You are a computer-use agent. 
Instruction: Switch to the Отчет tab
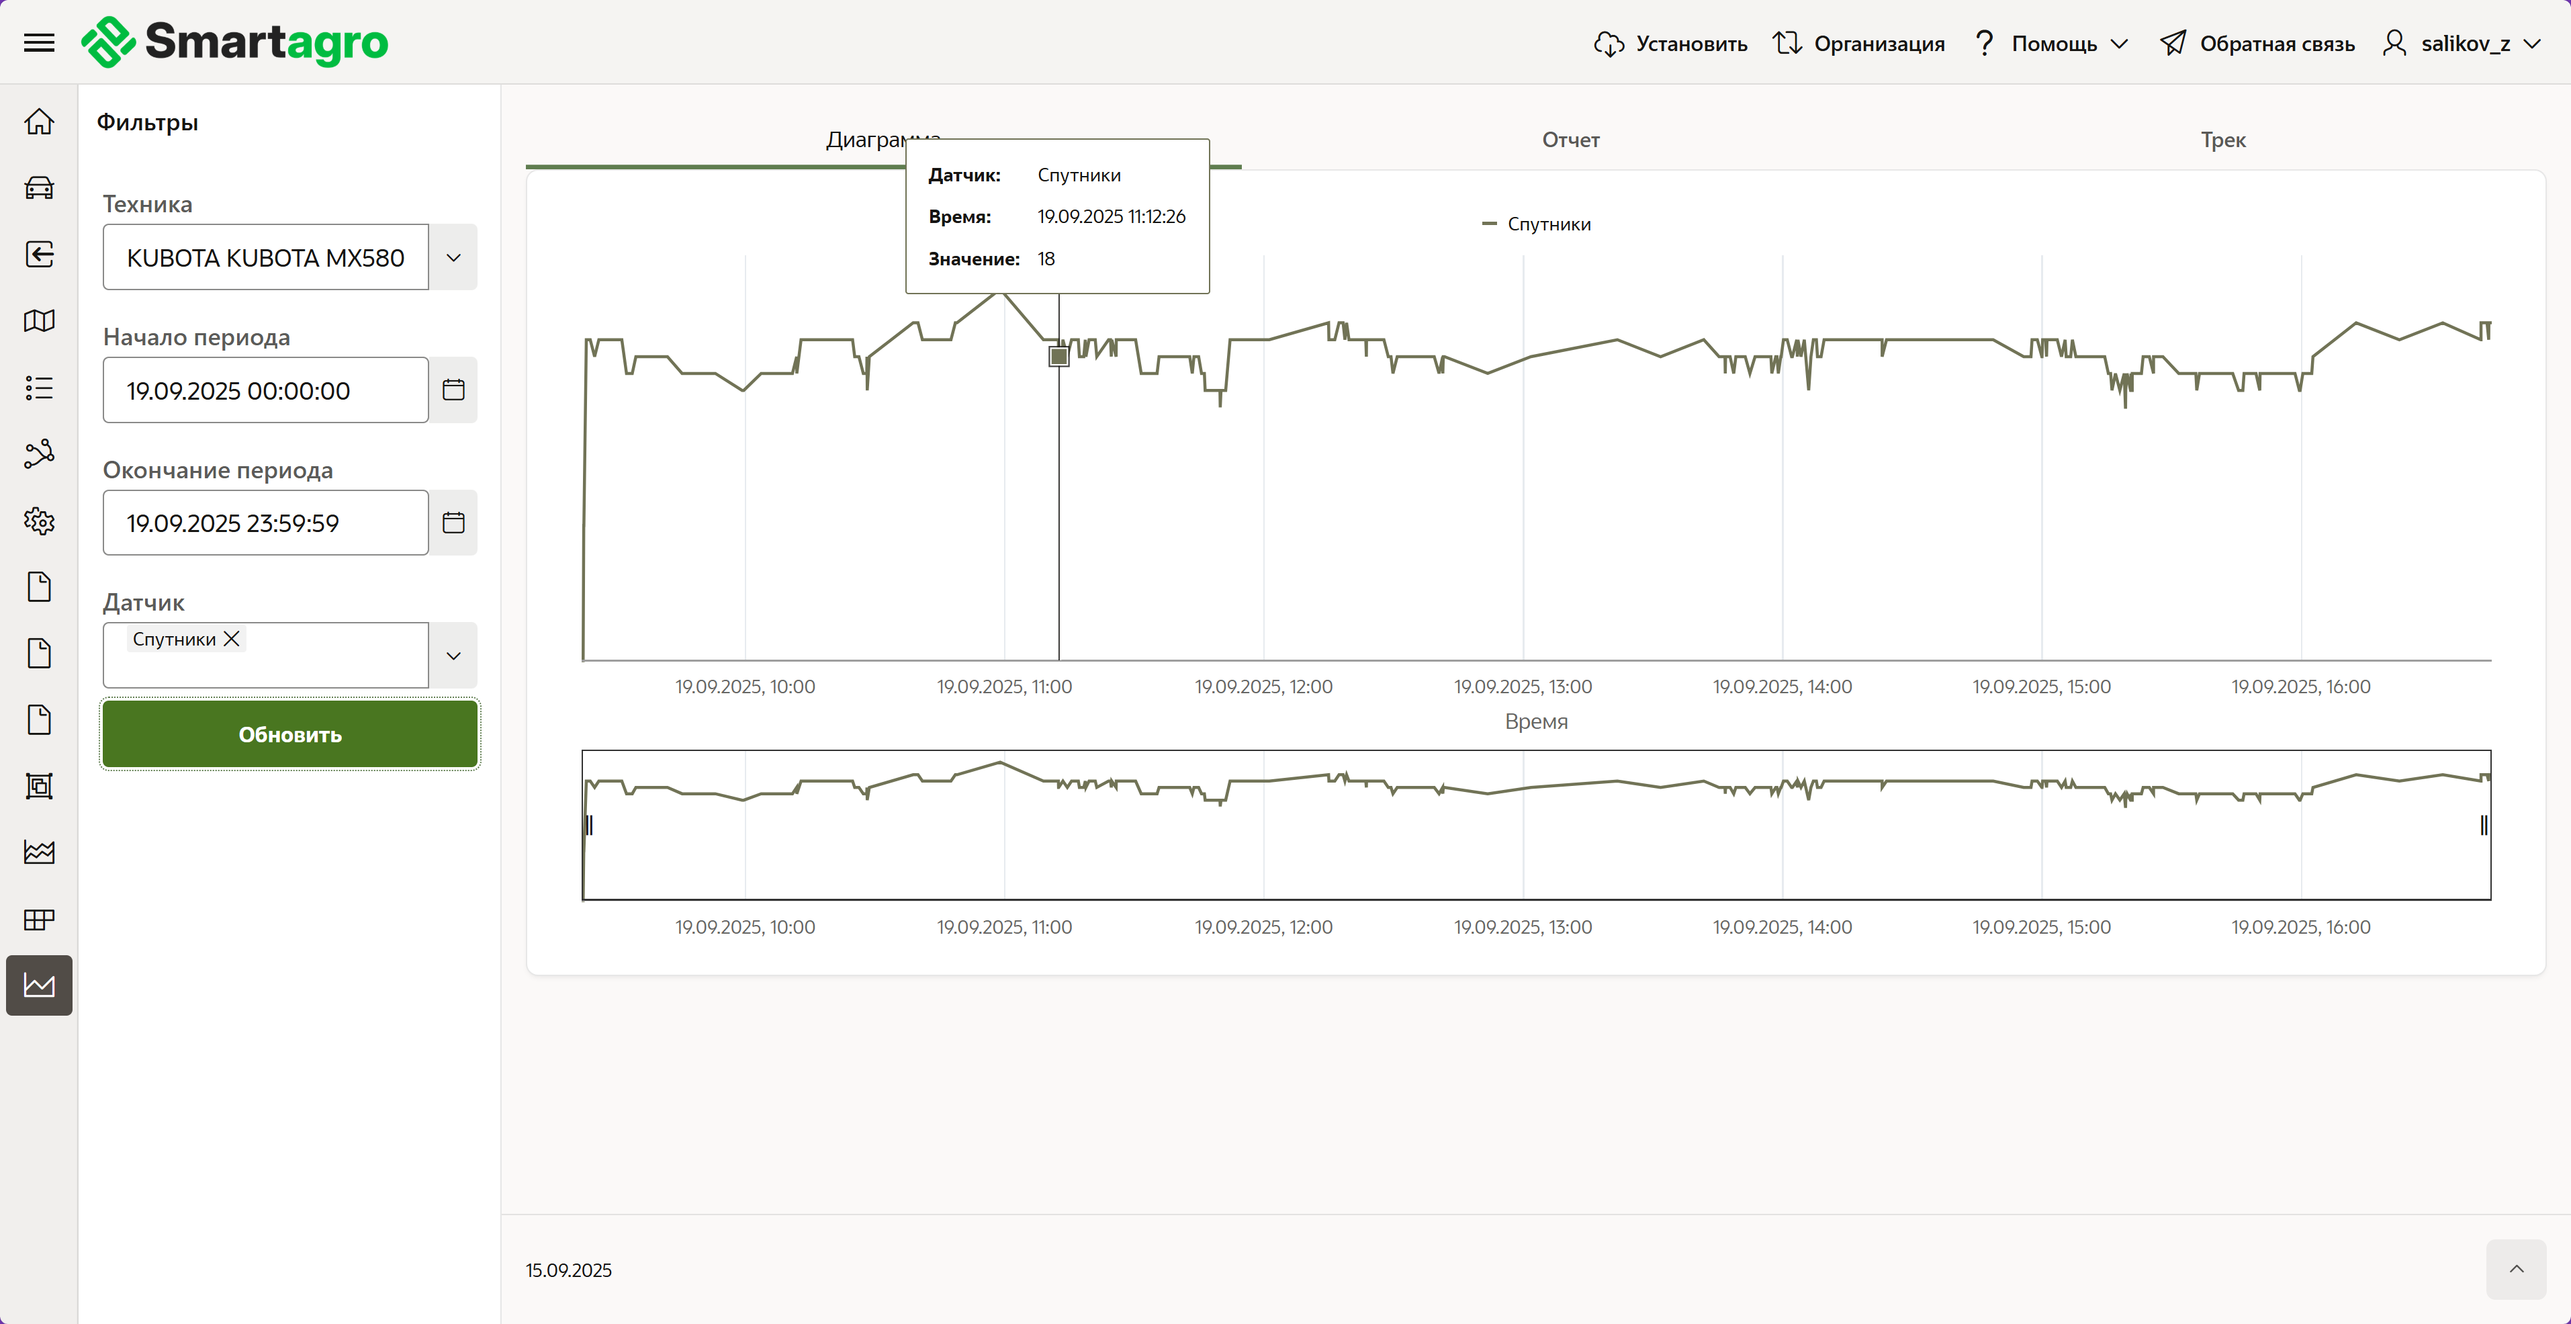click(1570, 140)
